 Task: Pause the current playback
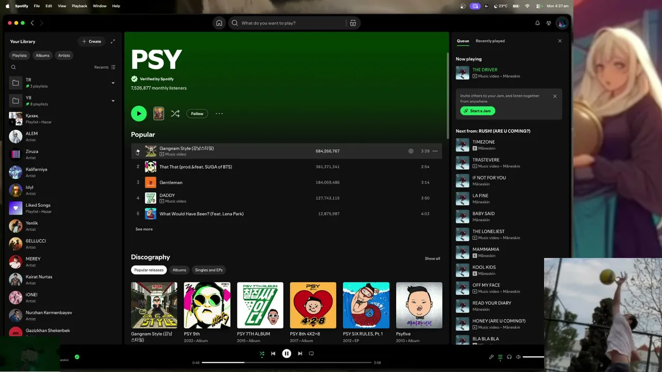(x=287, y=354)
